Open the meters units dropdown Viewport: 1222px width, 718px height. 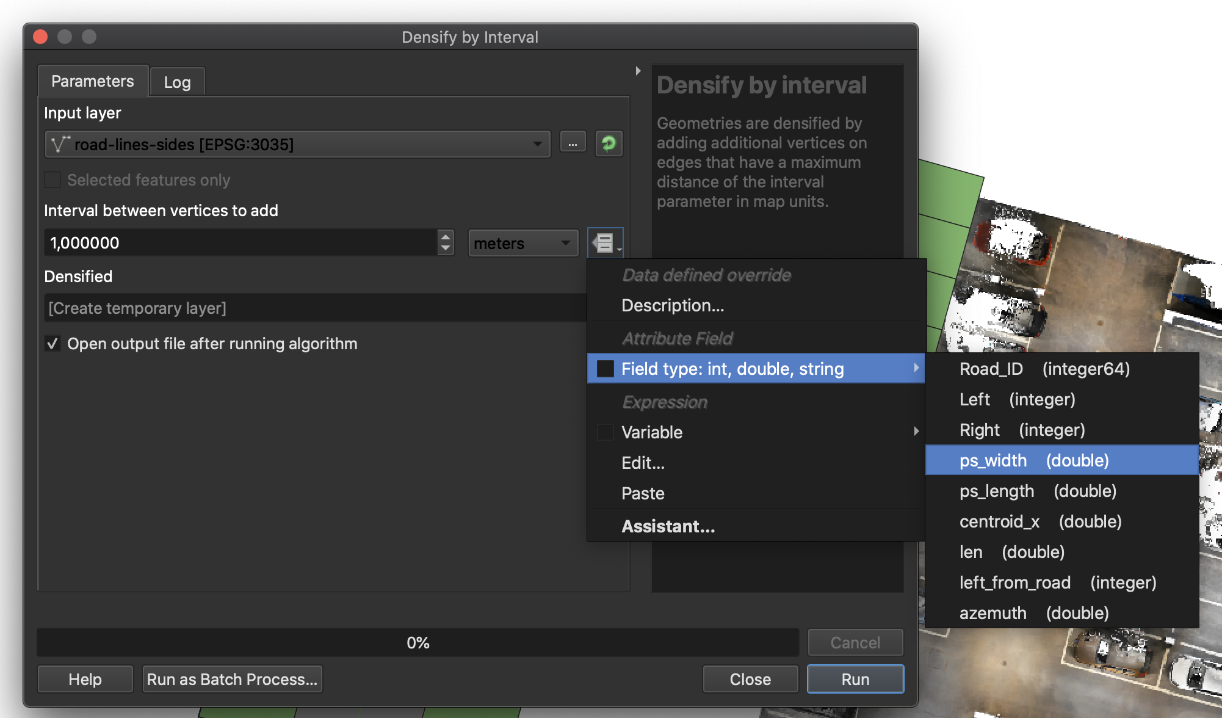(522, 242)
